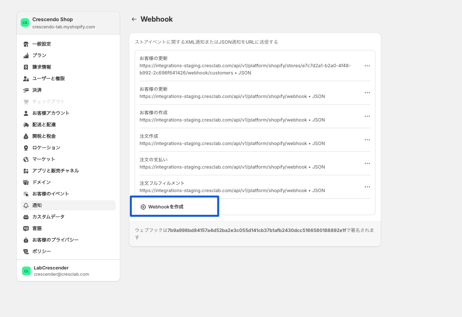The image size is (462, 317).
Task: Open options menu for 注文の支払い webhook
Action: coord(367,163)
